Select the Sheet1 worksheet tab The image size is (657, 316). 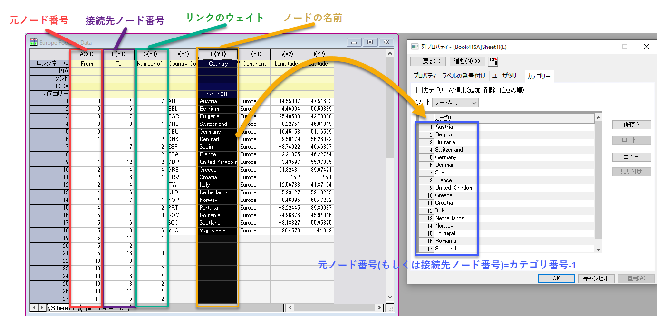coord(62,307)
